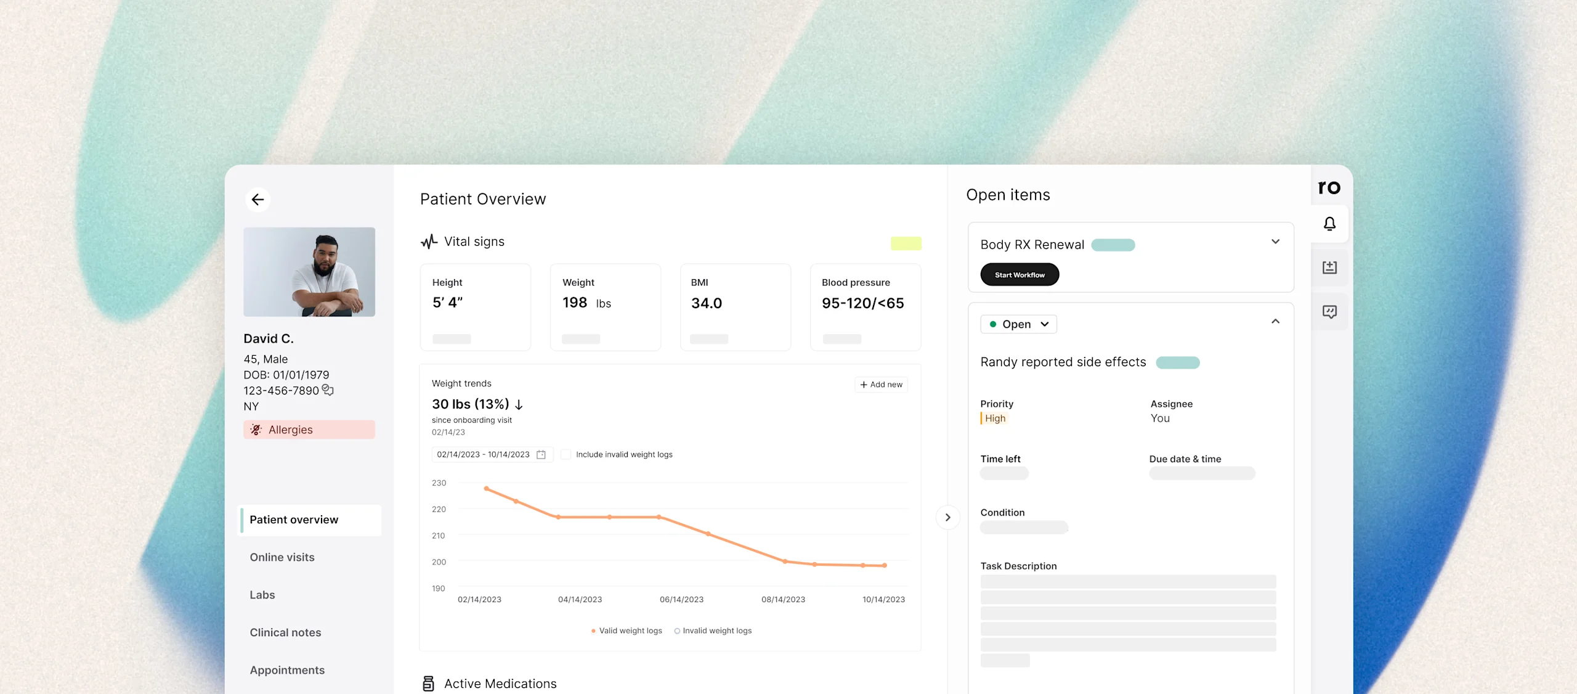
Task: Expand the Body RX Renewal item
Action: [1275, 242]
